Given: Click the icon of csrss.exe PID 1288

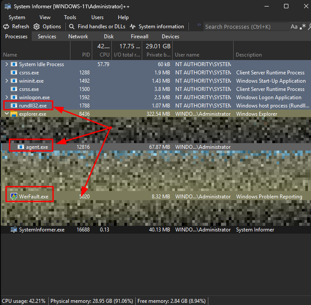Looking at the screenshot, I should tap(14, 72).
